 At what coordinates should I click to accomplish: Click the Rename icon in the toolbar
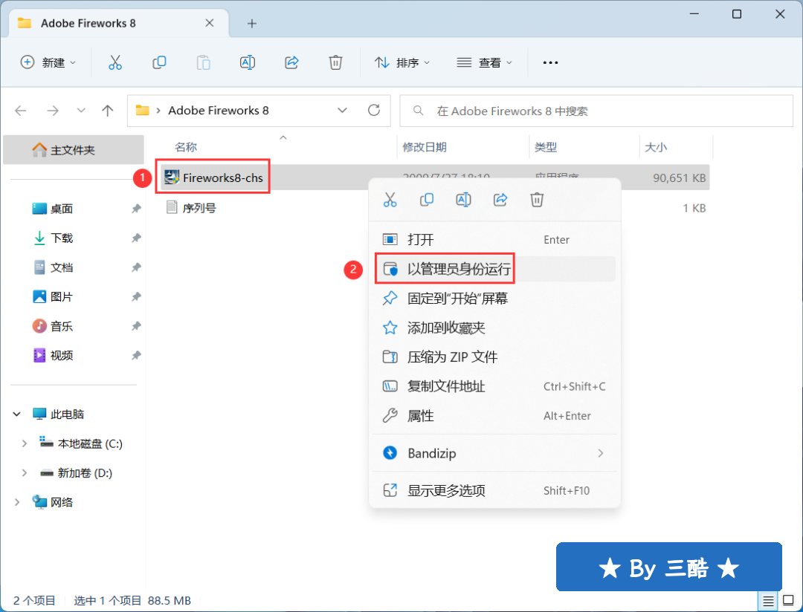pos(248,62)
